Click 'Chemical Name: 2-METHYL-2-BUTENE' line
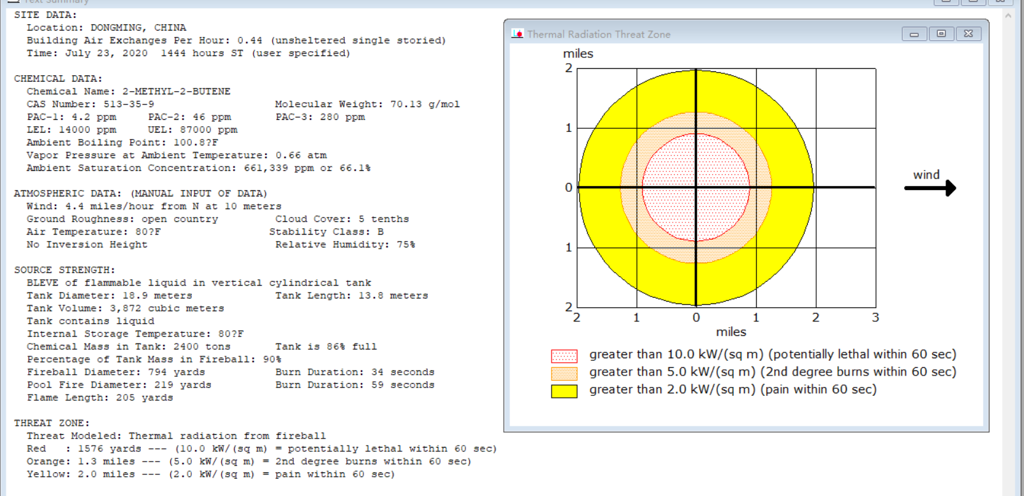The width and height of the screenshot is (1024, 496). click(x=129, y=91)
